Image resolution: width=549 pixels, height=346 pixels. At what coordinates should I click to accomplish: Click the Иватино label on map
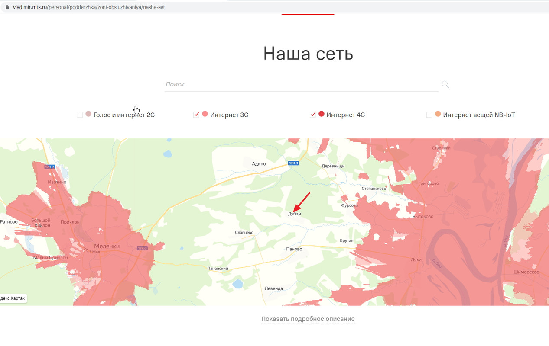[57, 182]
